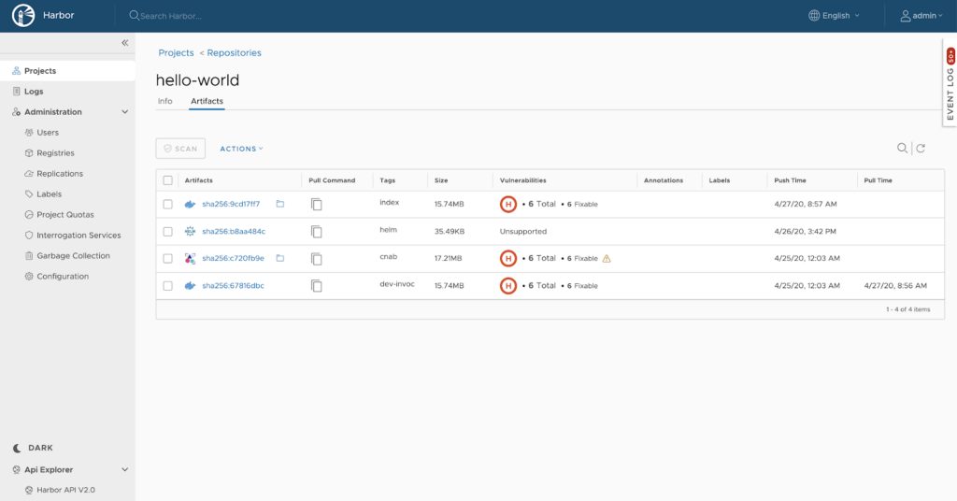Open folder icon next to sha256:9cd17ff7
The height and width of the screenshot is (501, 957).
tap(279, 204)
